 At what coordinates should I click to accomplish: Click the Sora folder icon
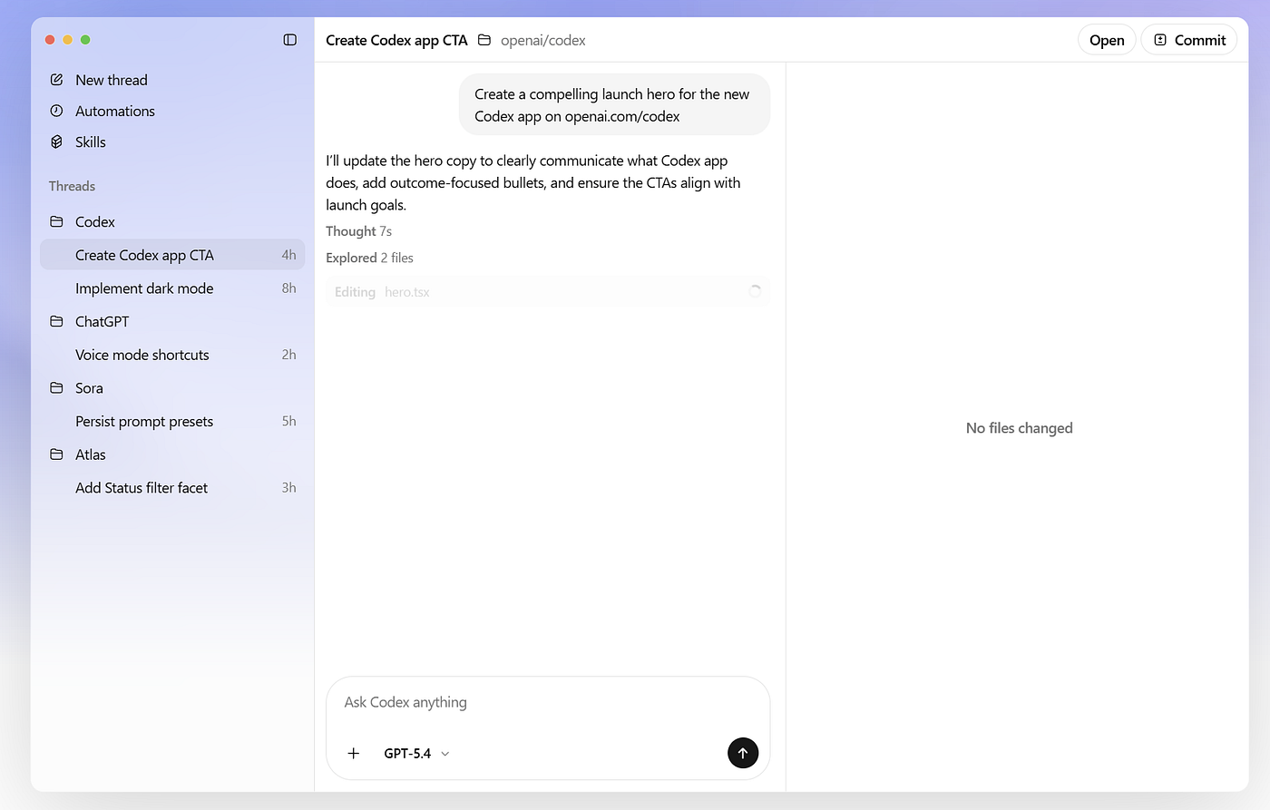[x=56, y=387]
